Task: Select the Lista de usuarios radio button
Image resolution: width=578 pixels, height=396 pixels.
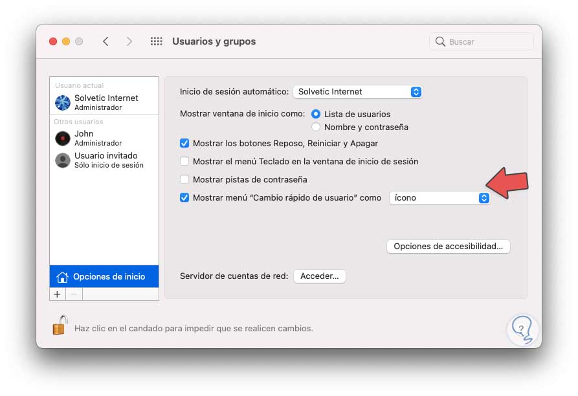Action: (x=316, y=114)
